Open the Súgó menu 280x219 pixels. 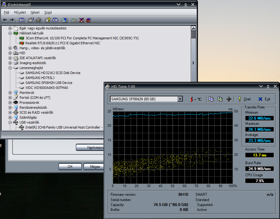pos(48,13)
